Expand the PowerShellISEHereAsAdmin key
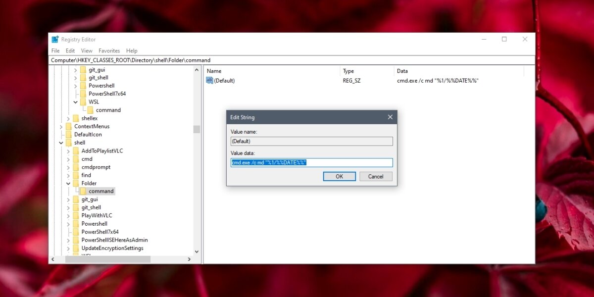Screen dimensions: 594x297 coord(68,240)
